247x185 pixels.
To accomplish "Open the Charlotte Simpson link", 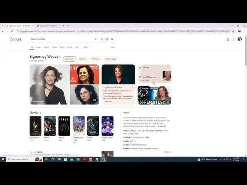I will tap(139, 145).
